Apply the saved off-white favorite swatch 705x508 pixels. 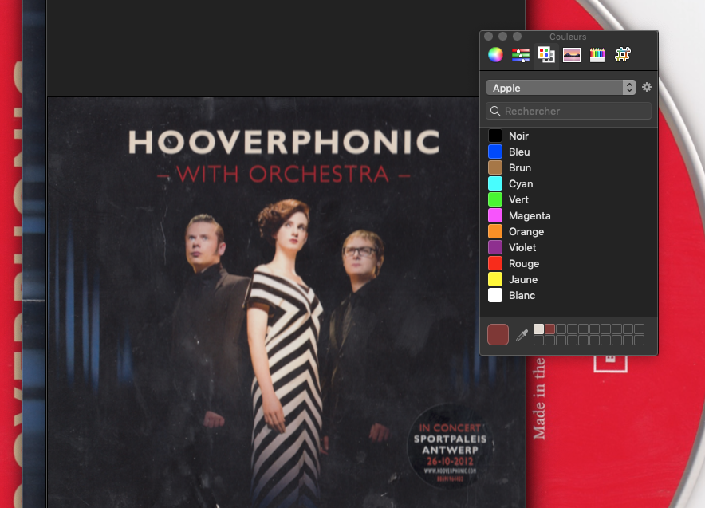point(538,329)
